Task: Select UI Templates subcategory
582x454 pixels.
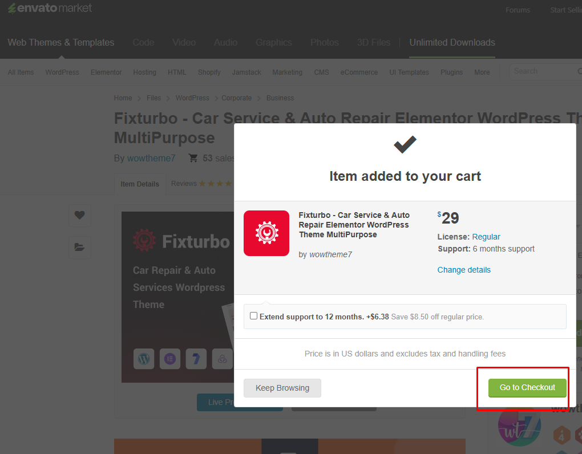Action: point(409,72)
